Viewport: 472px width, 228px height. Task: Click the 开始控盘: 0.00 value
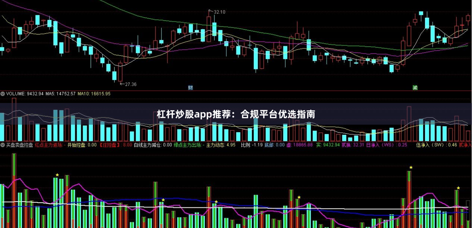coord(82,145)
